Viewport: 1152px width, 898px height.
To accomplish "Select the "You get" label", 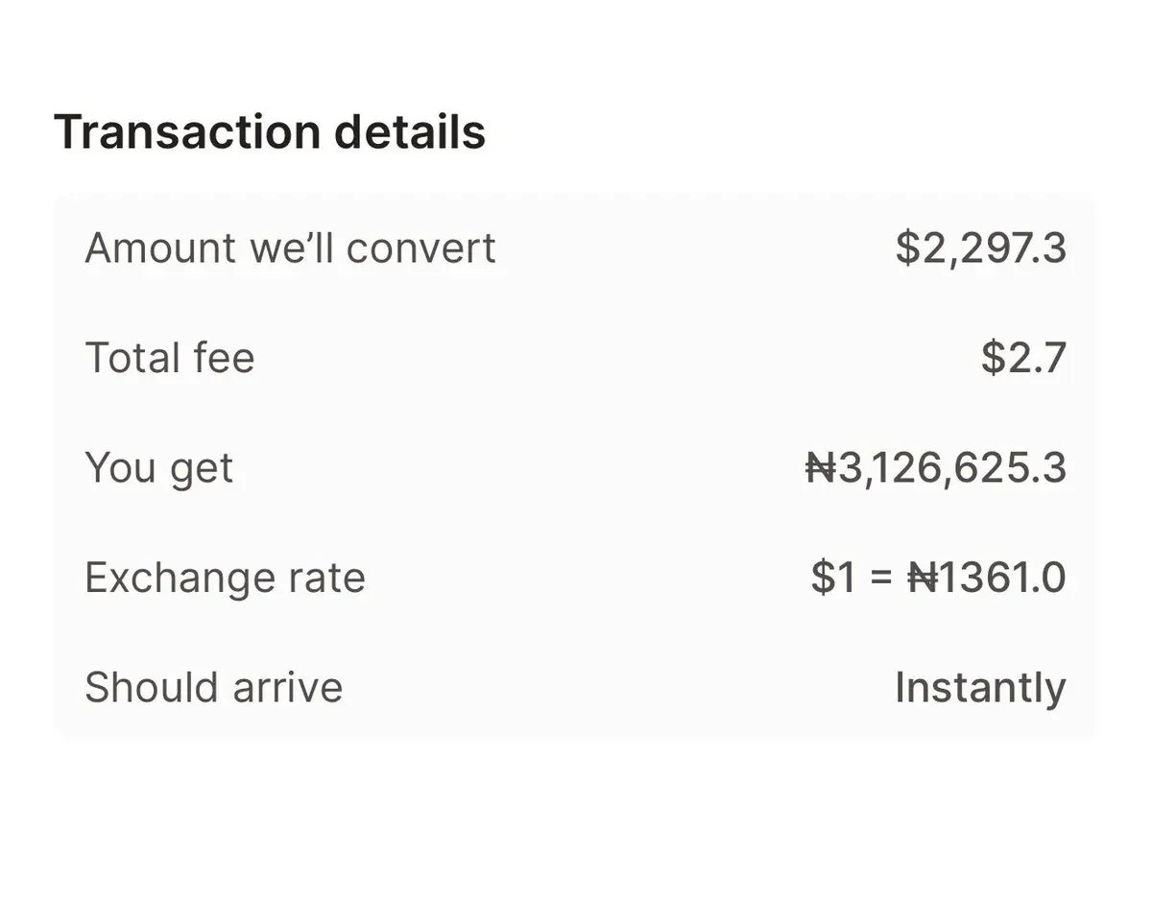I will point(159,468).
